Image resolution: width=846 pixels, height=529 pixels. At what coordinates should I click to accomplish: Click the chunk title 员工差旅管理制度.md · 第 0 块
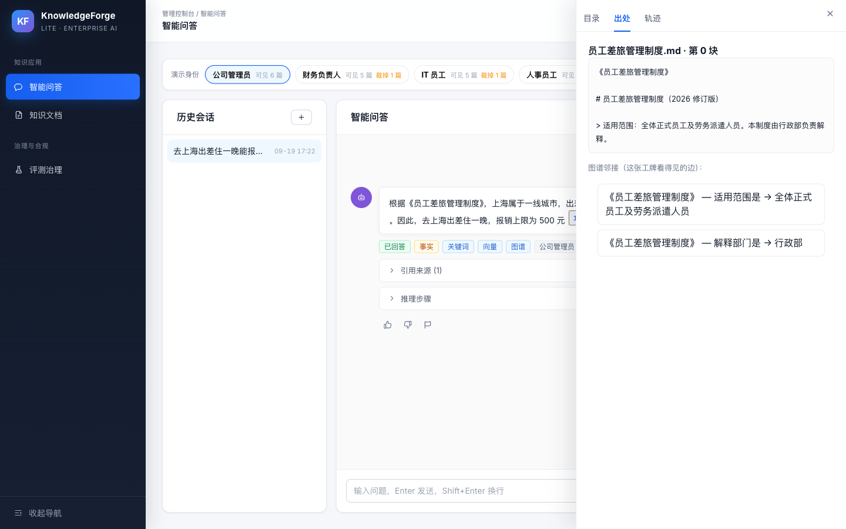click(x=653, y=51)
